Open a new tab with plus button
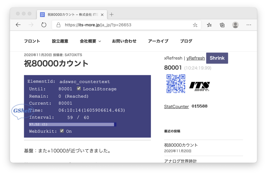The image size is (267, 175). (x=112, y=14)
